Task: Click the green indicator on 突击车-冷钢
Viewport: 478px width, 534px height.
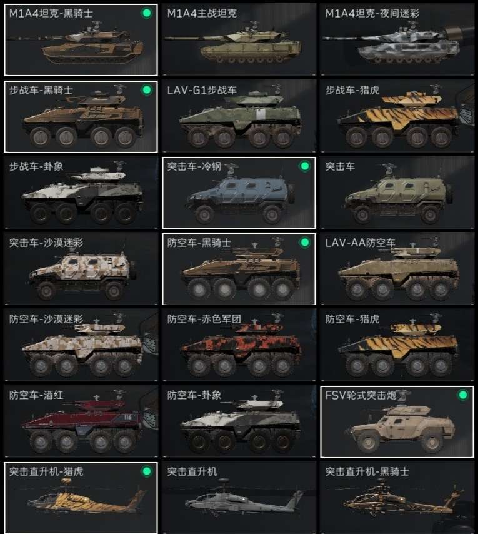Action: pyautogui.click(x=305, y=166)
